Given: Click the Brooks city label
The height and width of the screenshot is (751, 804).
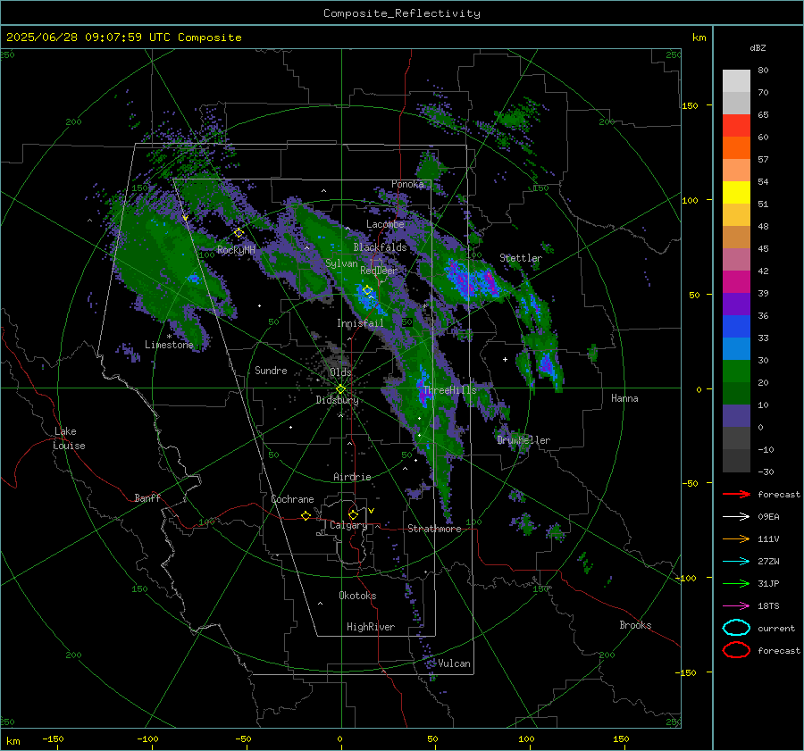Looking at the screenshot, I should coord(635,625).
